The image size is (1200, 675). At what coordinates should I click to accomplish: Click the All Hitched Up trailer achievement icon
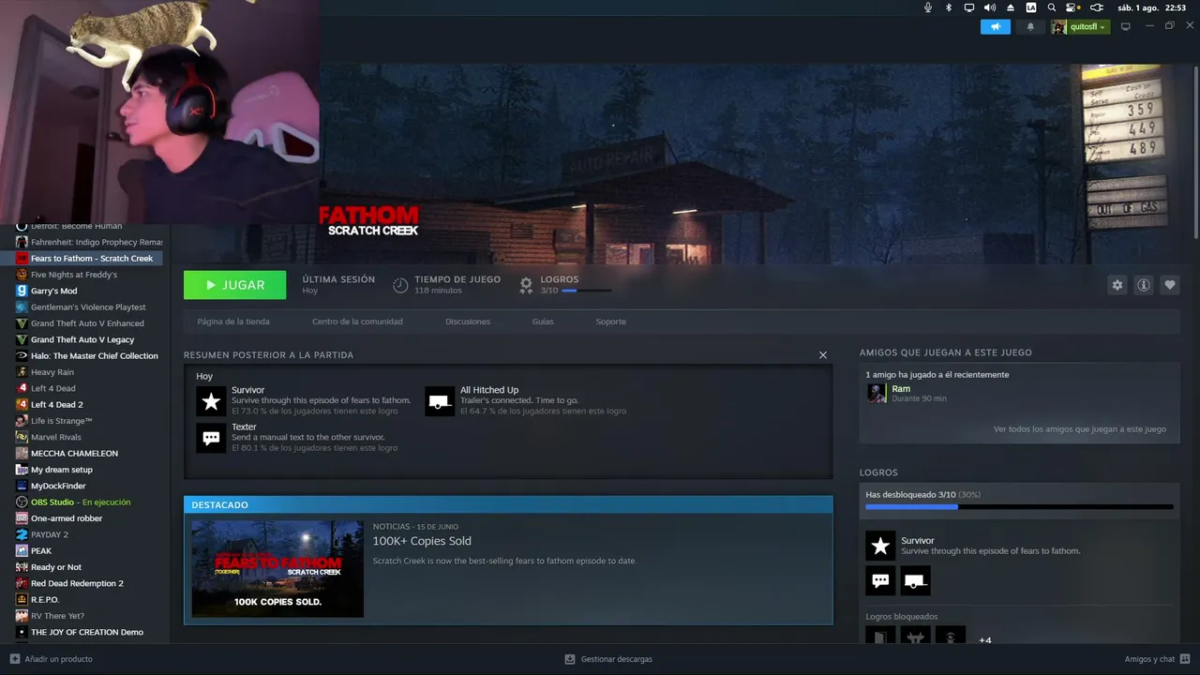440,401
